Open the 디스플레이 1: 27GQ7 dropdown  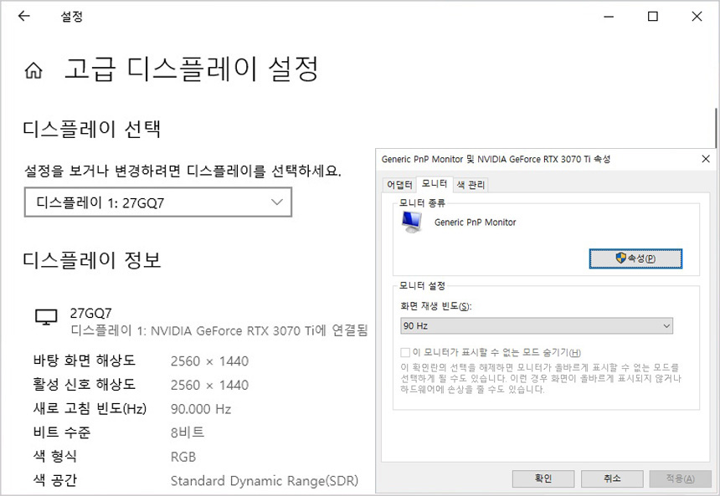coord(157,202)
